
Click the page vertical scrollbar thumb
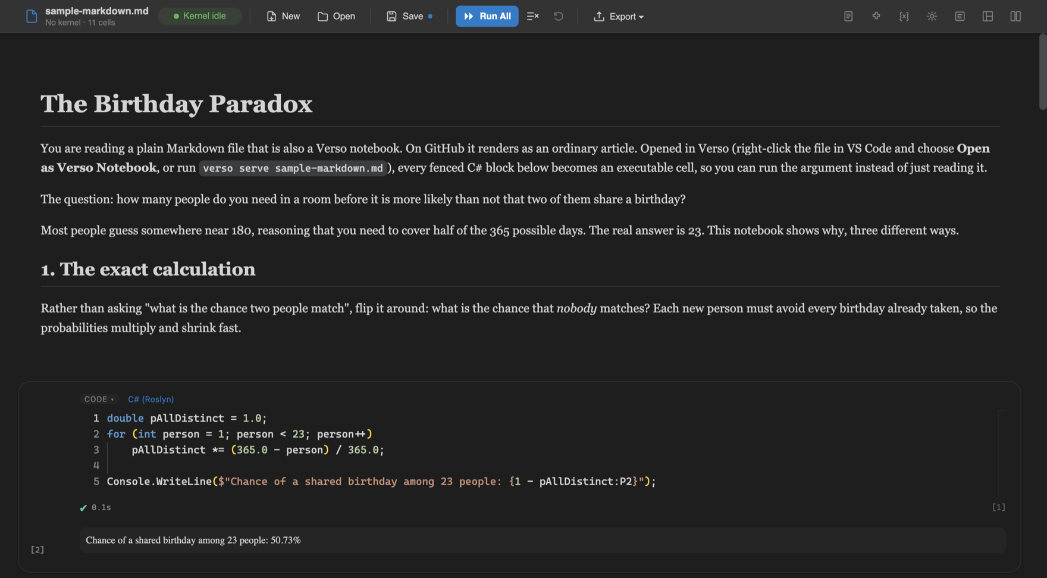click(1042, 71)
